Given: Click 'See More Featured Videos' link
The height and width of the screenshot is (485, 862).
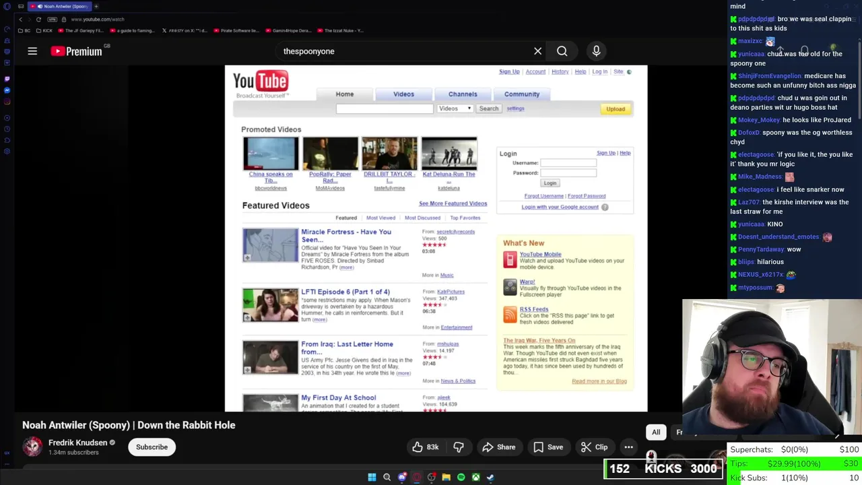Looking at the screenshot, I should pos(453,203).
